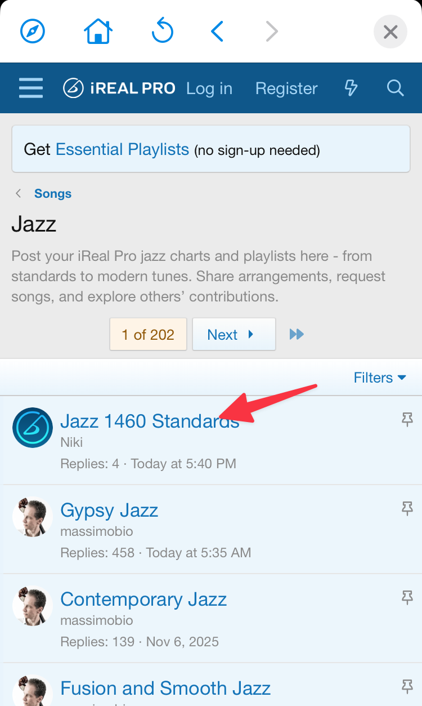Click the Log in link
Image resolution: width=422 pixels, height=706 pixels.
click(209, 88)
